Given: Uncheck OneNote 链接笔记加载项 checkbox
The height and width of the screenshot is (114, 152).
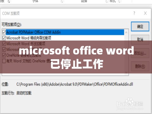Looking at the screenshot, I should pyautogui.click(x=4, y=55).
